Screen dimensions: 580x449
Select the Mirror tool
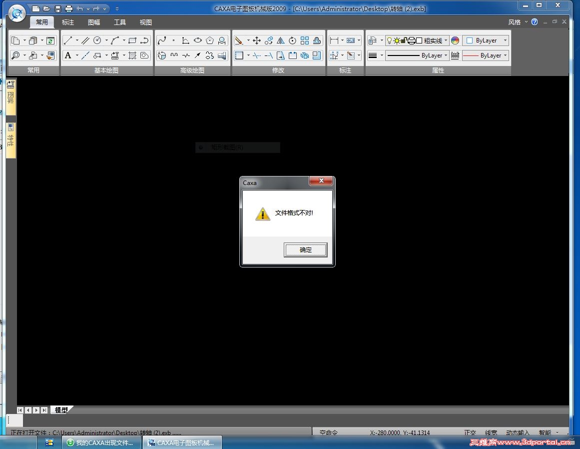tap(281, 40)
